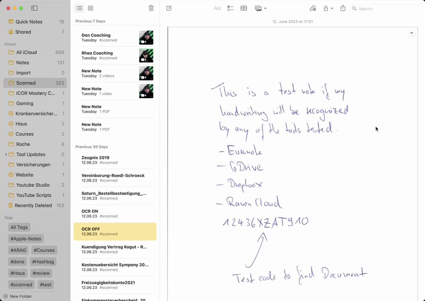Filter by #Apple-Notes tag
Screen dimensions: 425x301
click(x=26, y=239)
